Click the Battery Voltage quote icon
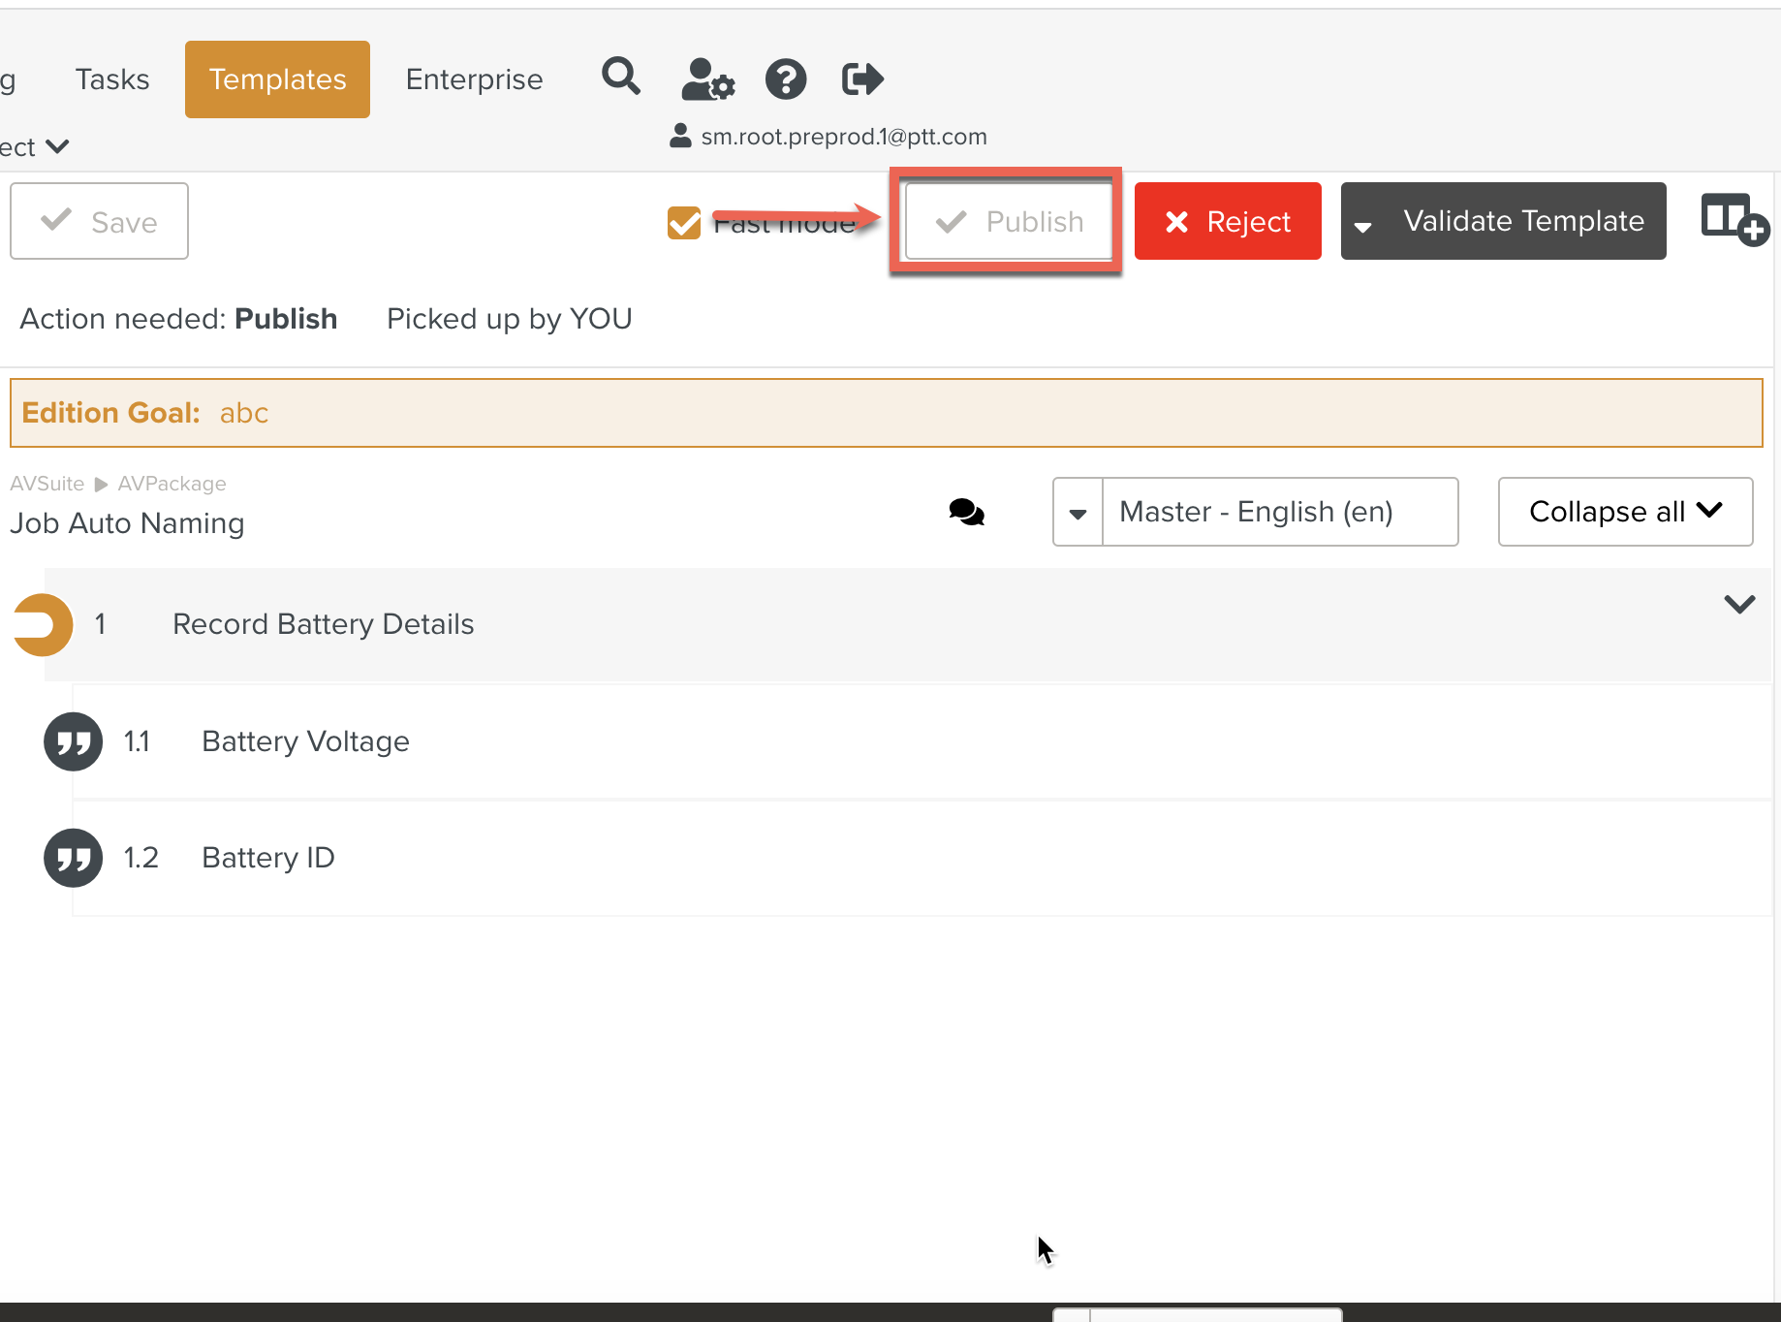The width and height of the screenshot is (1781, 1322). (73, 741)
